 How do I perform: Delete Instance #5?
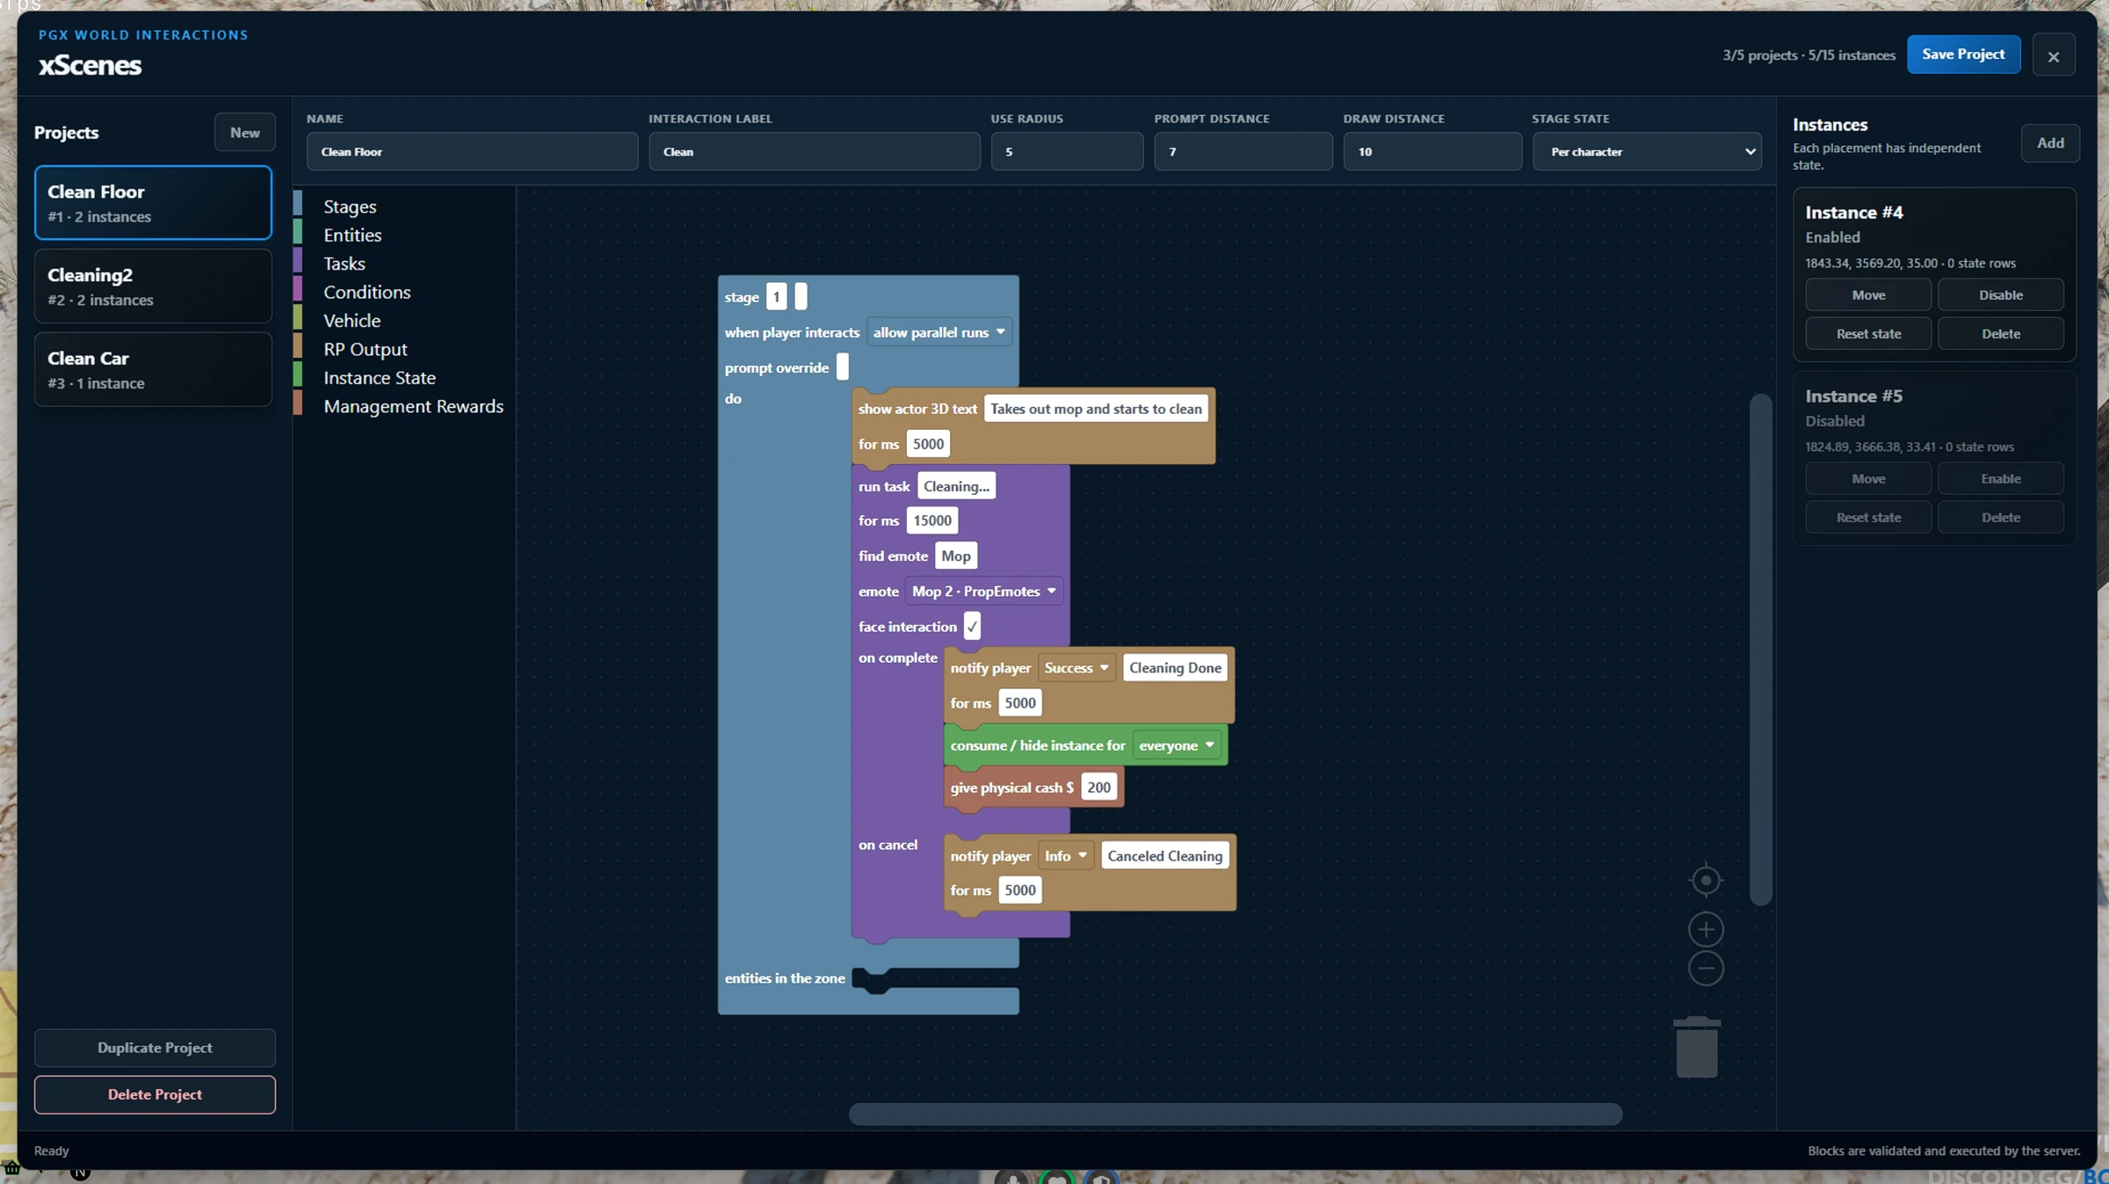[x=2001, y=517]
